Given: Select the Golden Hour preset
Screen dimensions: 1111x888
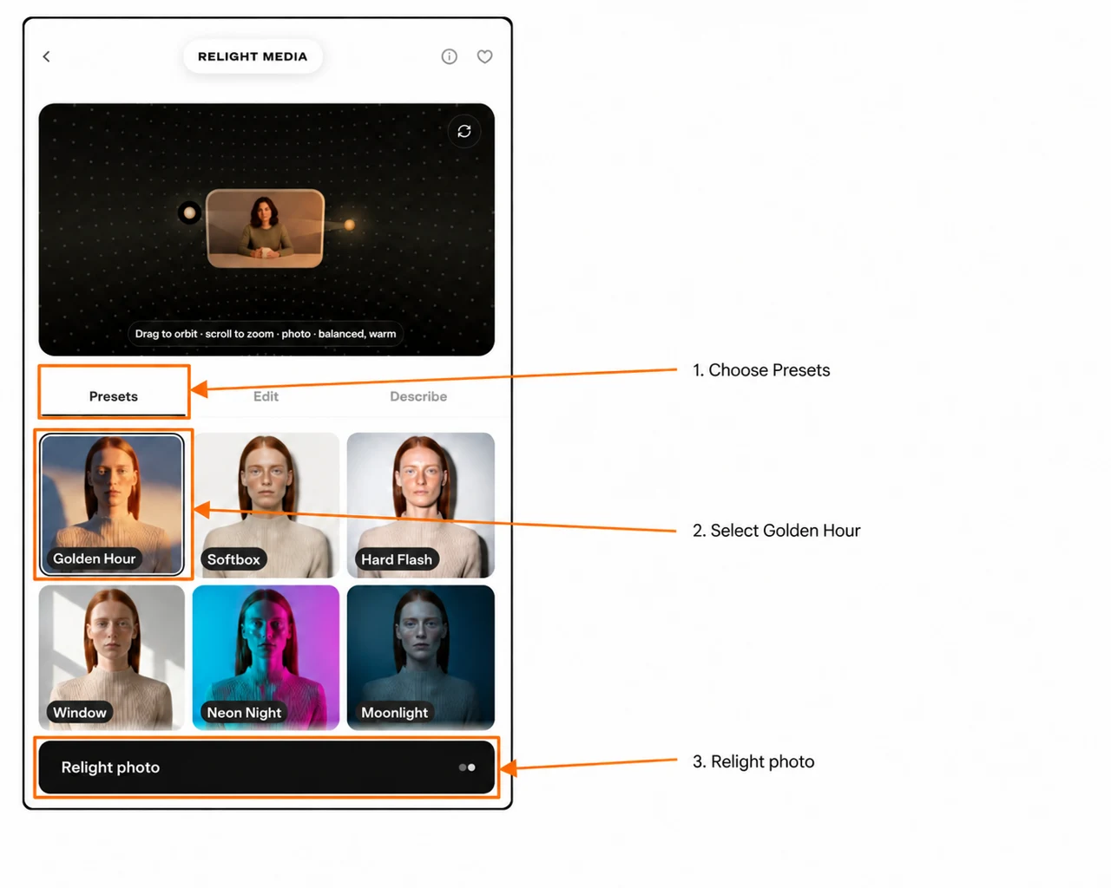Looking at the screenshot, I should click(x=112, y=505).
